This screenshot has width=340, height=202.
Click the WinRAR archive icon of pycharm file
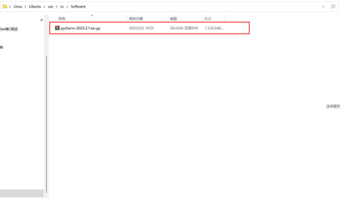click(57, 28)
